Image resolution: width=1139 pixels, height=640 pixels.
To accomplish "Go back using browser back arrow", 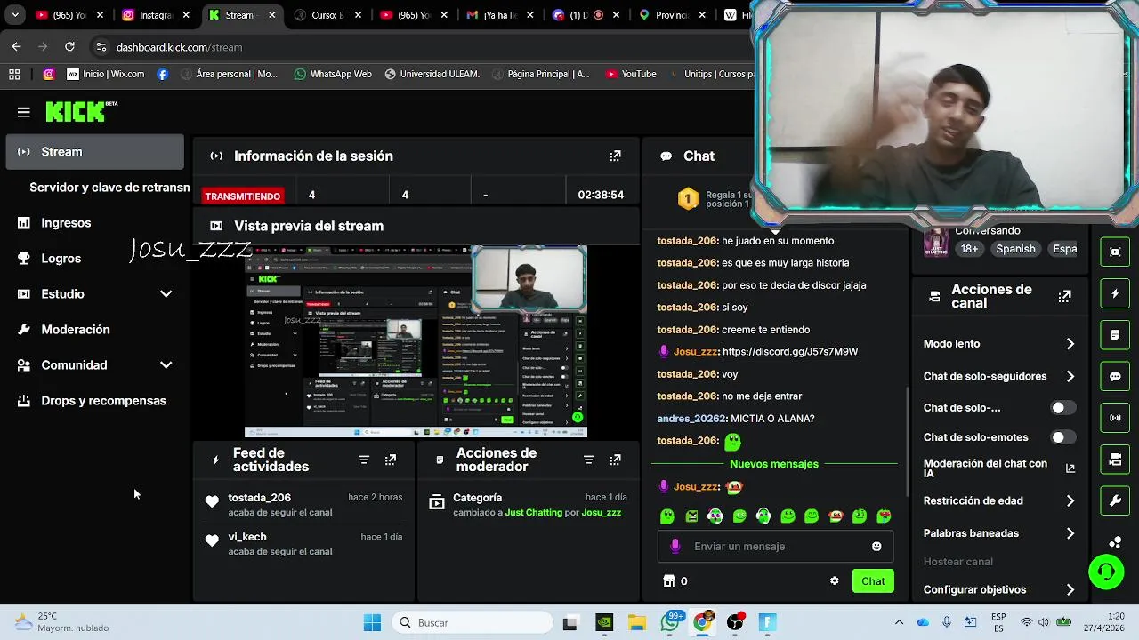I will tap(16, 47).
